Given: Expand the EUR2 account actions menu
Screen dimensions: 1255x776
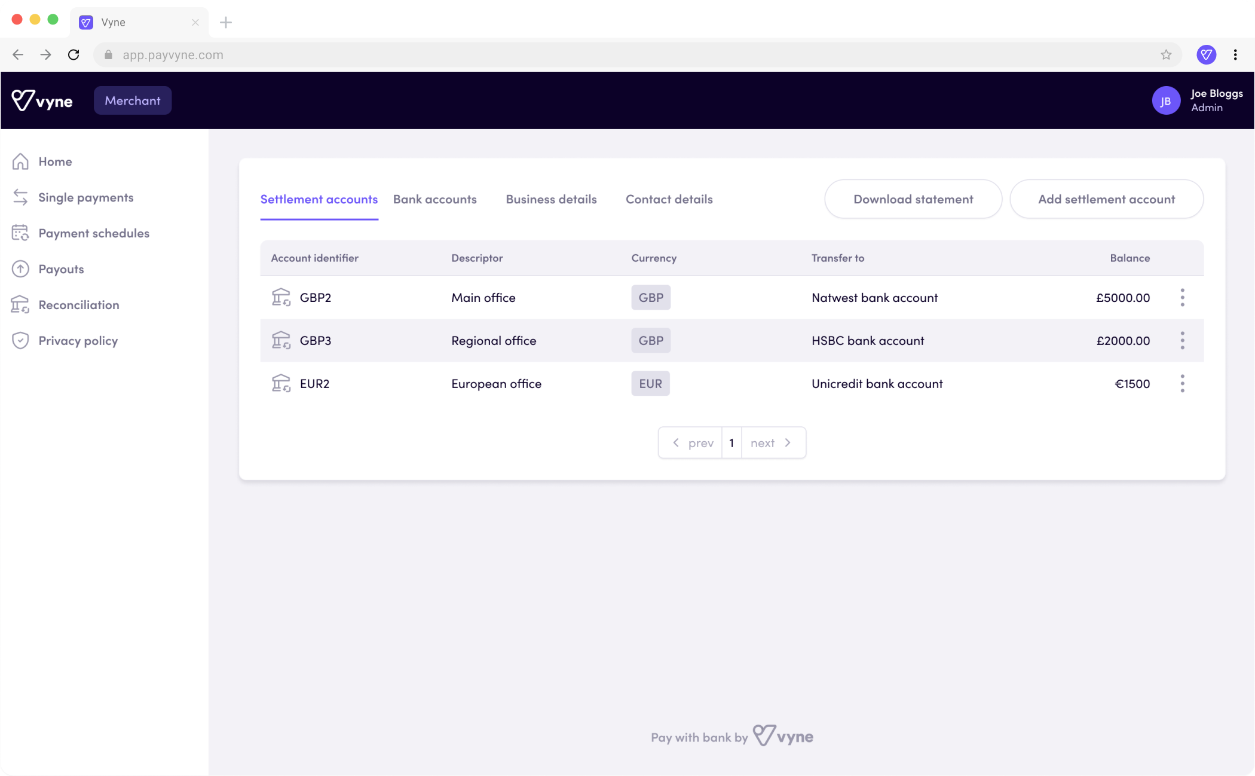Looking at the screenshot, I should coord(1182,383).
